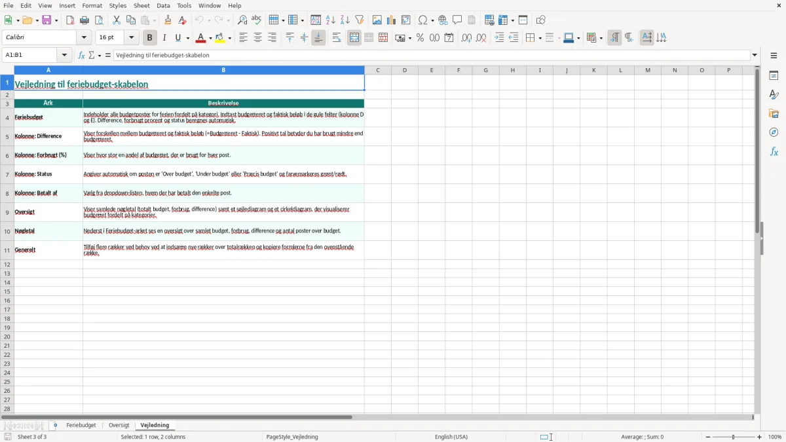Open sidebar Gallery panel icon
The image size is (786, 442).
[x=774, y=113]
